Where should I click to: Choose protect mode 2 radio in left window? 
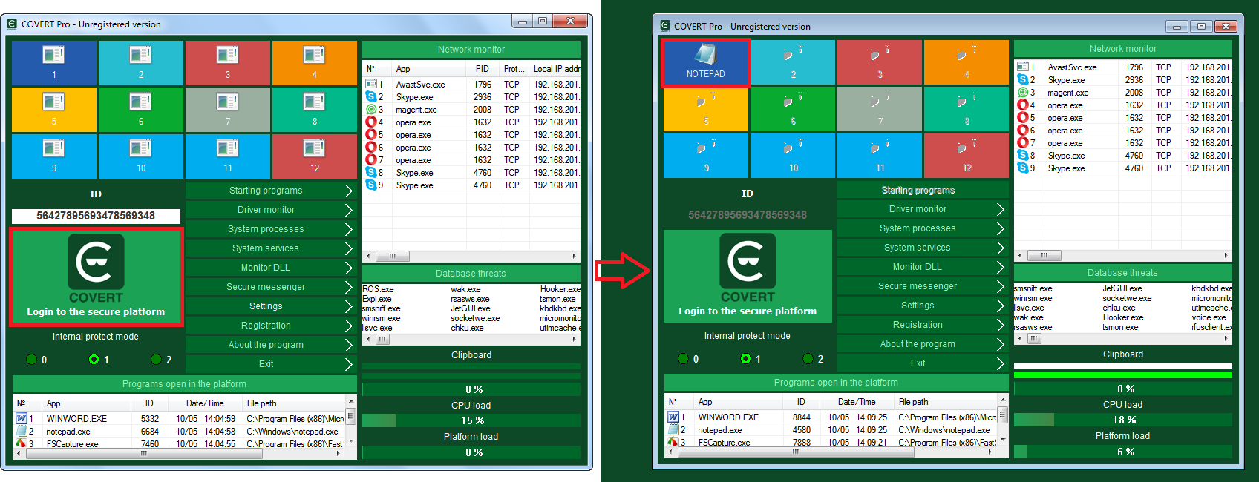157,360
